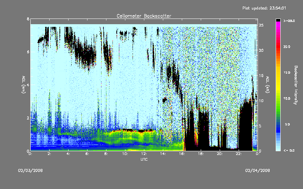Click the '2' km tick label on left axis
The image size is (303, 189).
tap(28, 118)
